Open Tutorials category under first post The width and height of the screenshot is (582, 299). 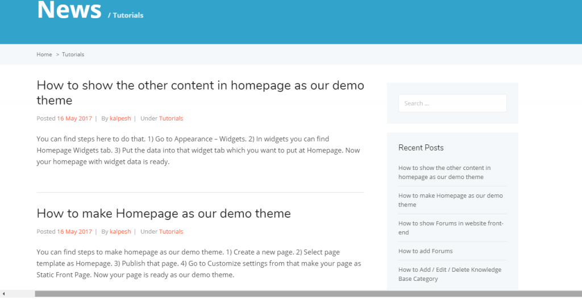point(171,118)
